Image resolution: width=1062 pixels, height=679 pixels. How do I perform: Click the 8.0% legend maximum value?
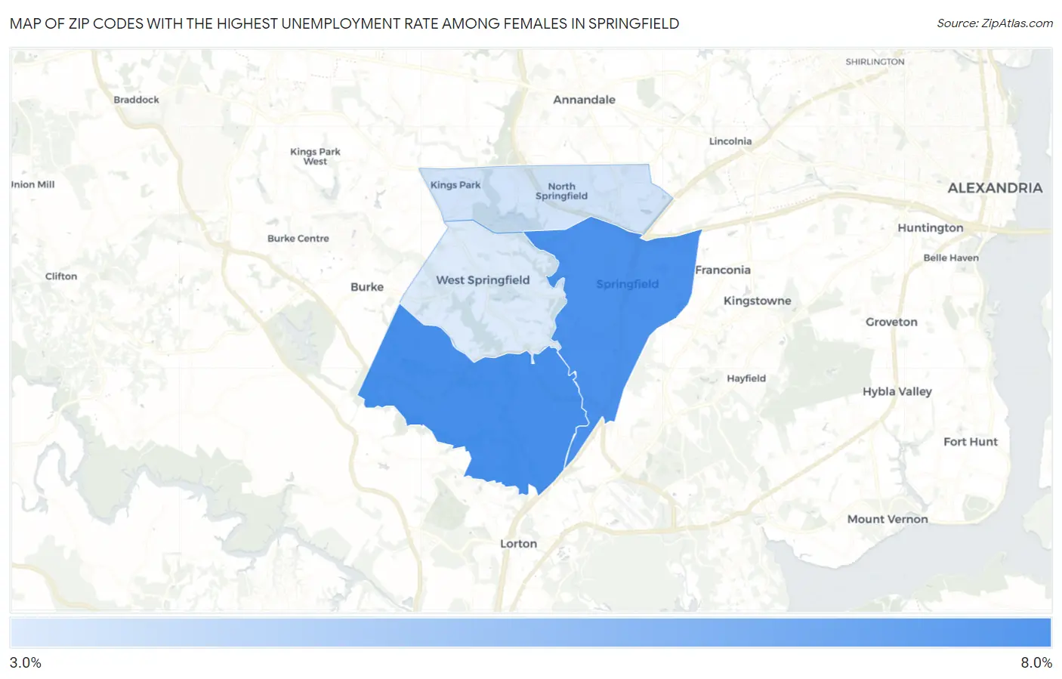pyautogui.click(x=1036, y=662)
